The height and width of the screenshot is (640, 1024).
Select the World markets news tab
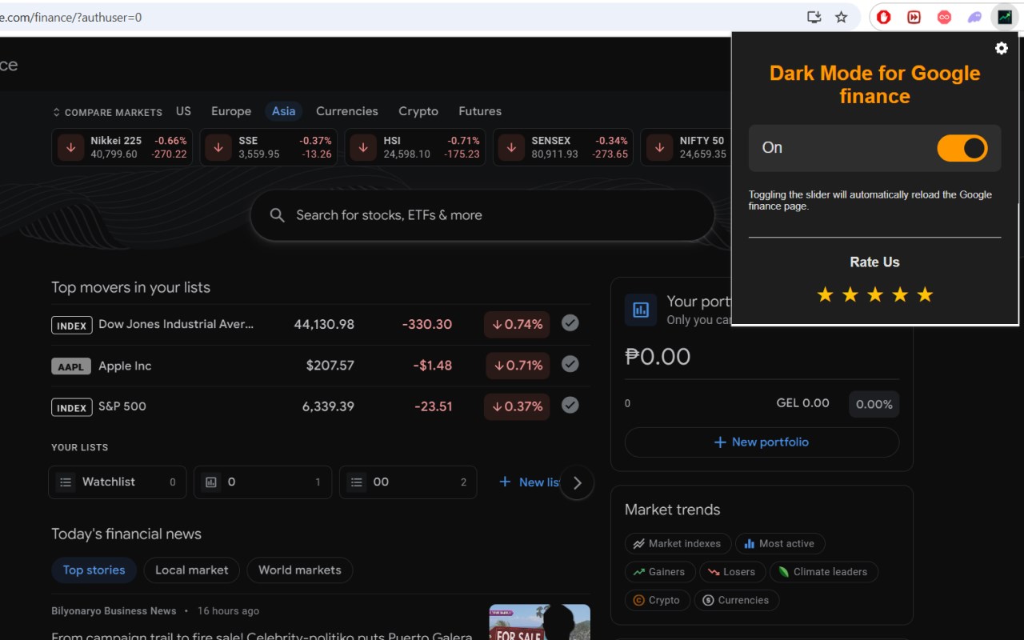tap(300, 570)
